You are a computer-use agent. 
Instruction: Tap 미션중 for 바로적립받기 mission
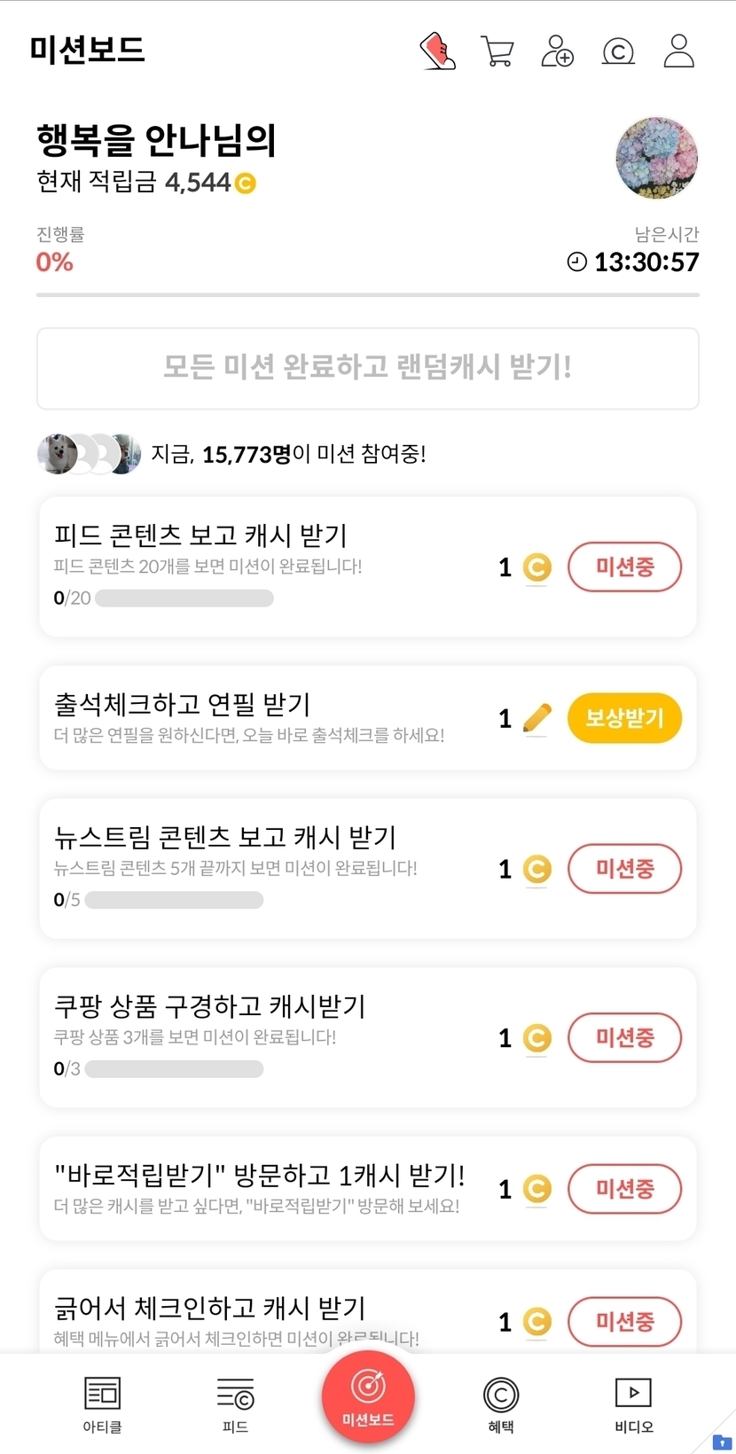tap(624, 1189)
